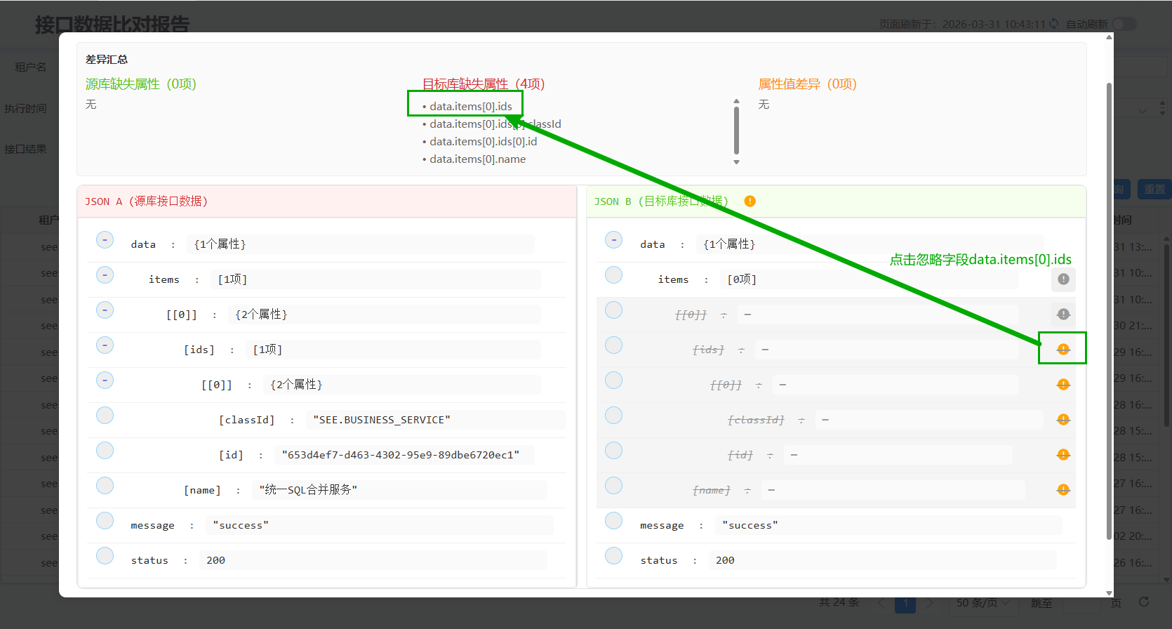Click gray warning icon on items row
The height and width of the screenshot is (629, 1172).
[1063, 279]
